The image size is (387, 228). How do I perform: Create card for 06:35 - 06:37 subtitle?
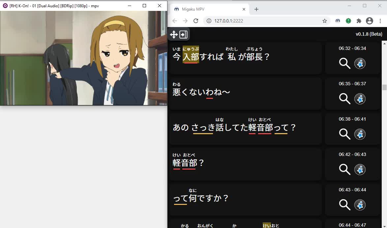coord(360,99)
